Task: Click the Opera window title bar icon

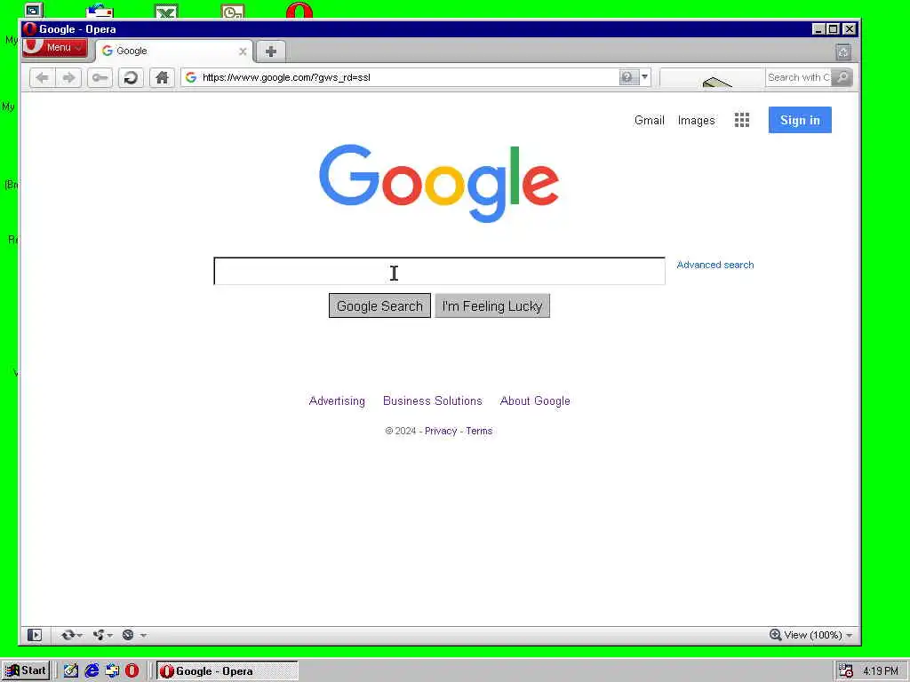Action: pos(30,29)
